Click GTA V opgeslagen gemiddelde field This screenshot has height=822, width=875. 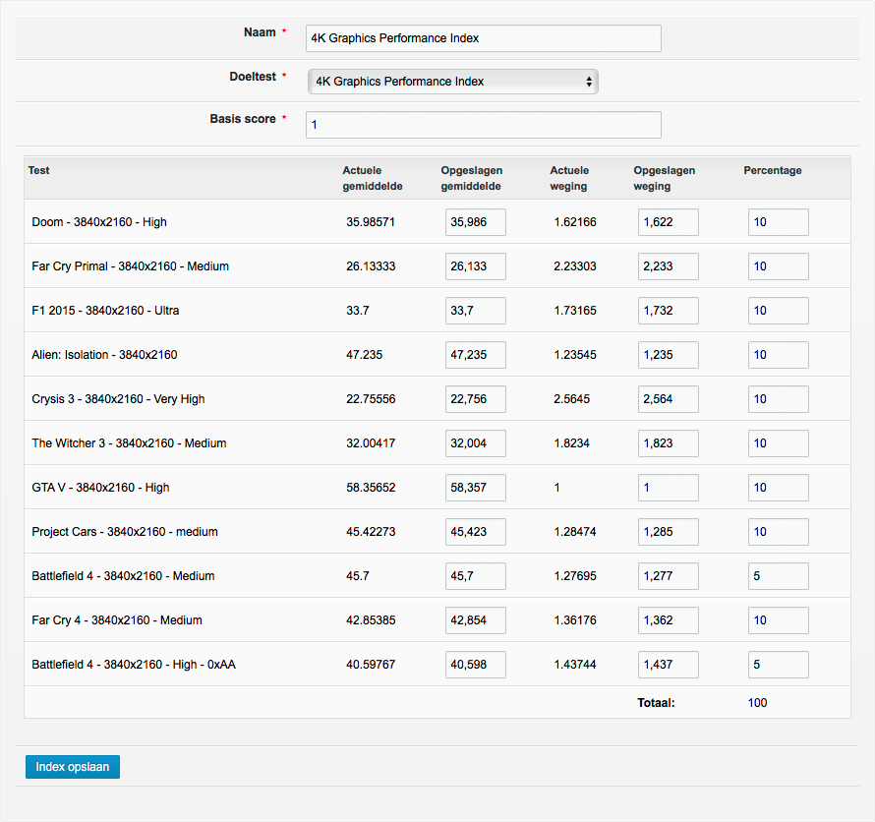[x=475, y=488]
